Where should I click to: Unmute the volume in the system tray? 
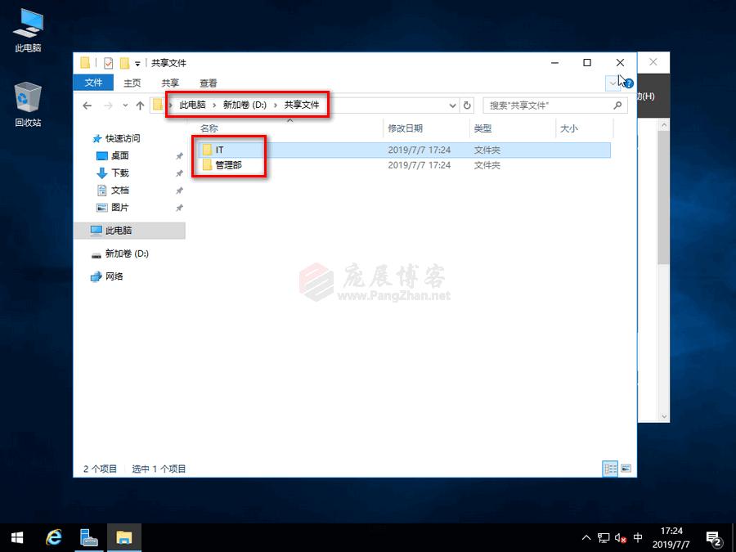[619, 537]
